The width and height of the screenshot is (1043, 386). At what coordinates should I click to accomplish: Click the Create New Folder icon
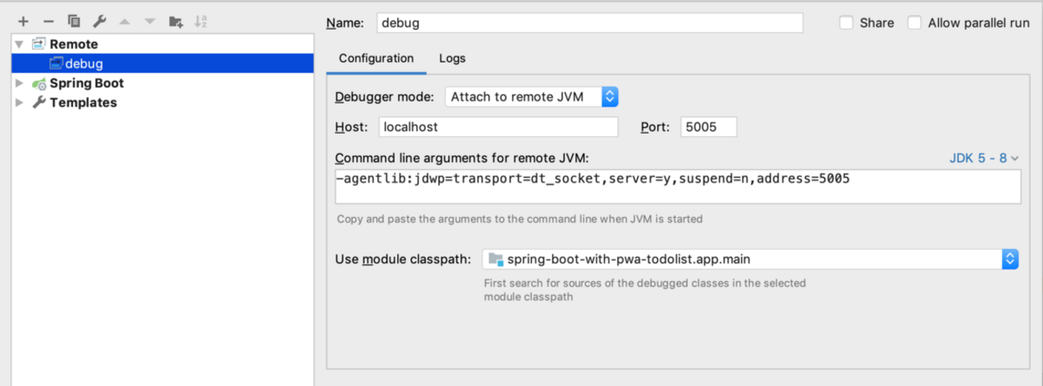tap(176, 22)
